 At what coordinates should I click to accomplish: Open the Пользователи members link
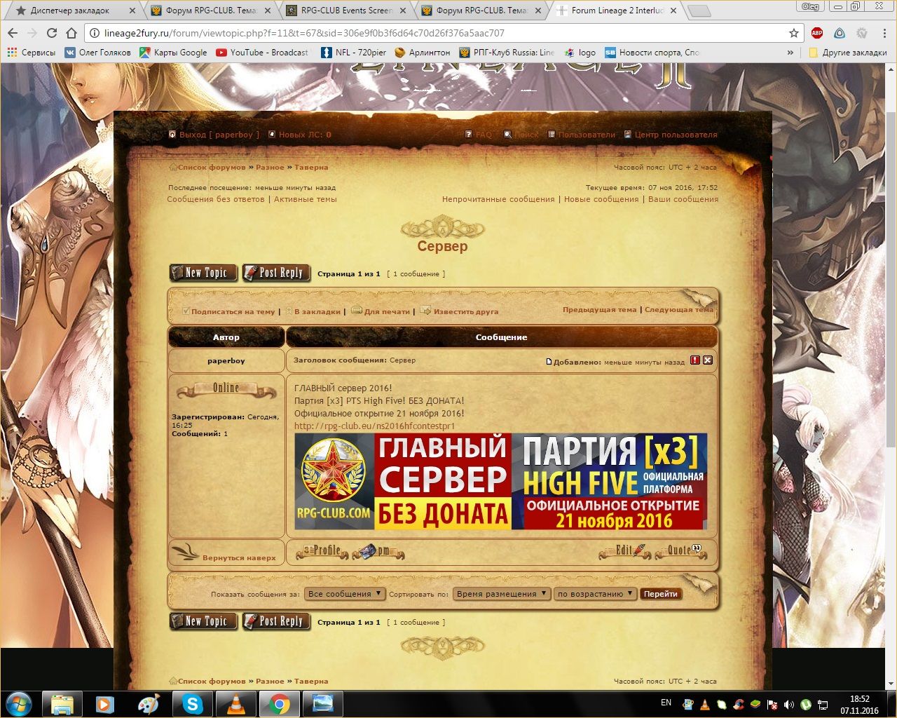pos(582,135)
